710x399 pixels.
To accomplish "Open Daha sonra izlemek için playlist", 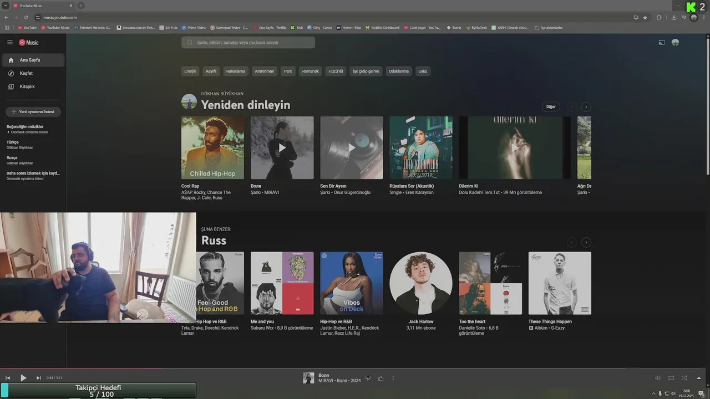I will coord(33,175).
